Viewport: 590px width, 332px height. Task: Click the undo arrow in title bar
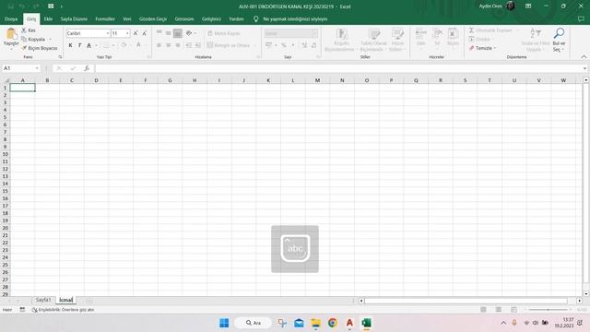coord(22,6)
